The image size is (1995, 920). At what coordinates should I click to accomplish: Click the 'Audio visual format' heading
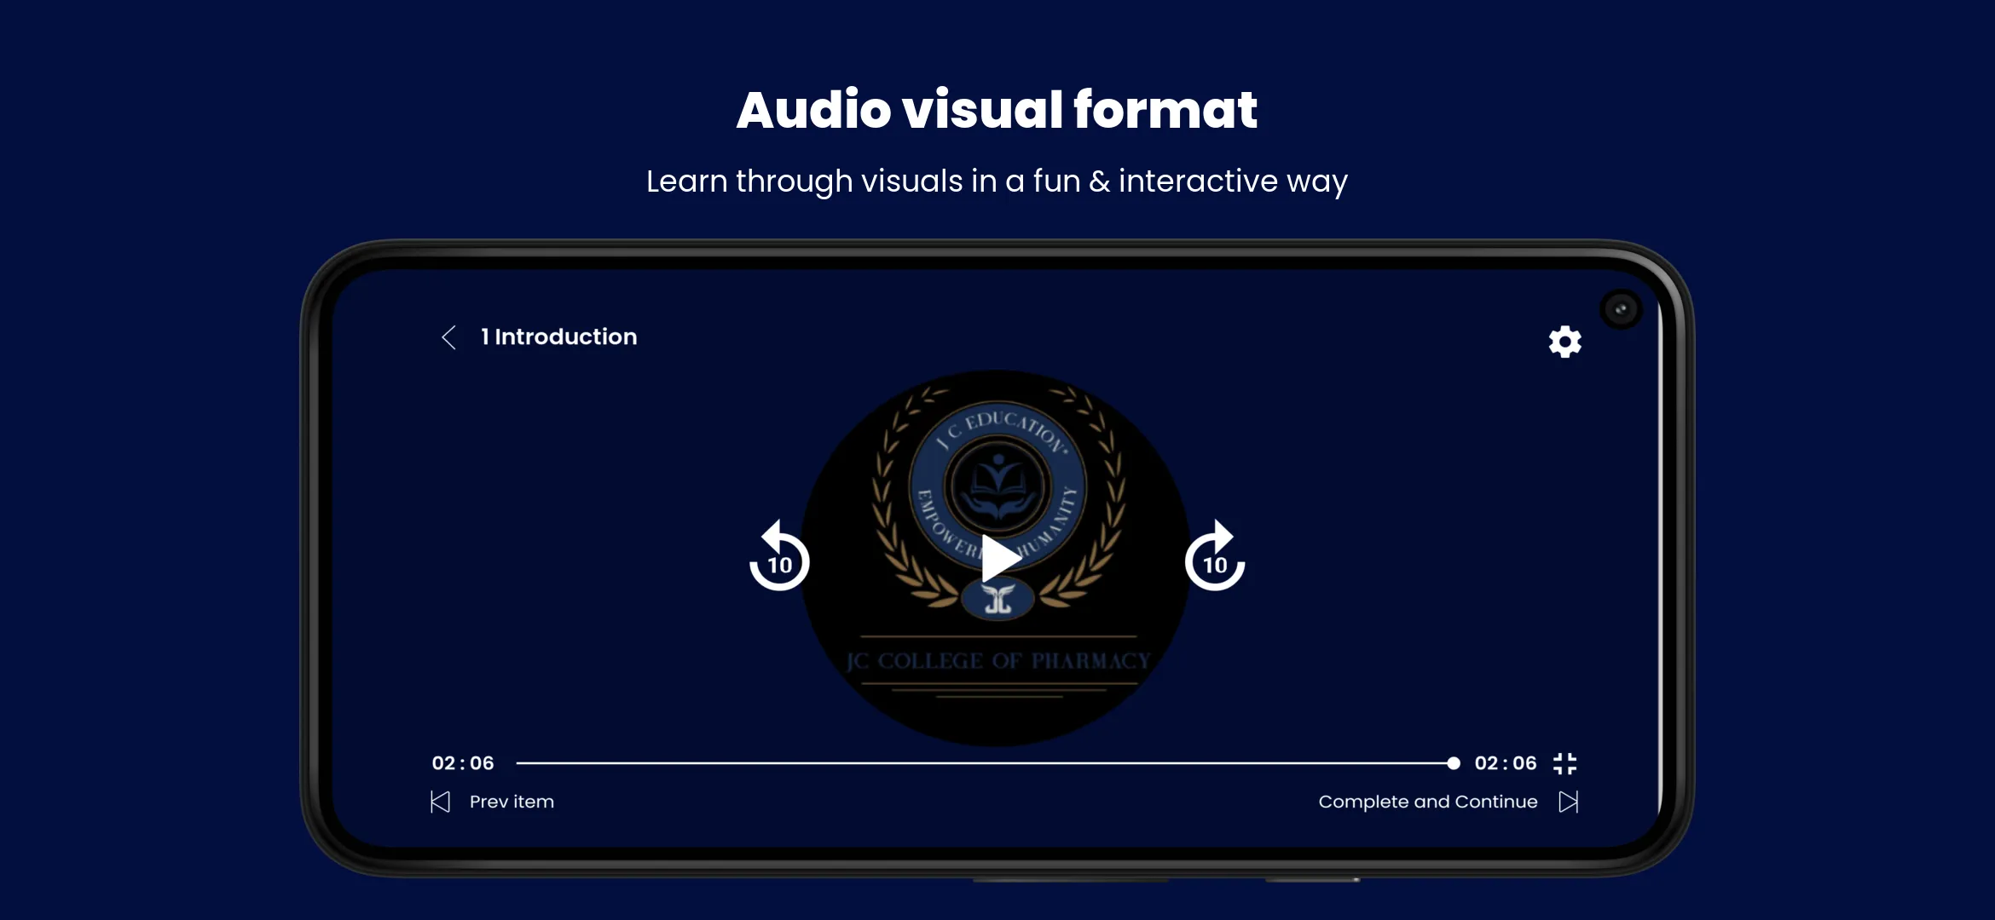(997, 110)
